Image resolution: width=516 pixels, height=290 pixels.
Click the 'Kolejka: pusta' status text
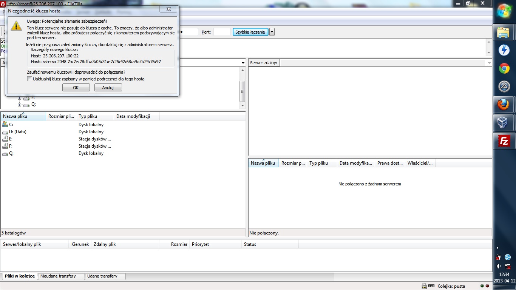[451, 286]
